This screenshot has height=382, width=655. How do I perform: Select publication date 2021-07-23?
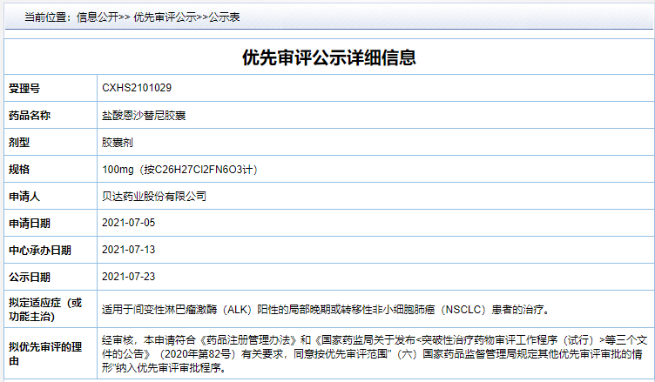click(x=129, y=277)
